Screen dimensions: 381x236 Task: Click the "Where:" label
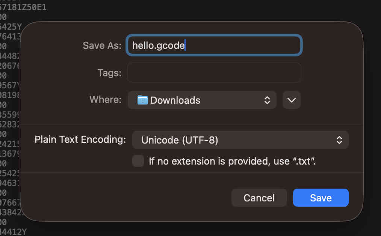click(x=105, y=100)
